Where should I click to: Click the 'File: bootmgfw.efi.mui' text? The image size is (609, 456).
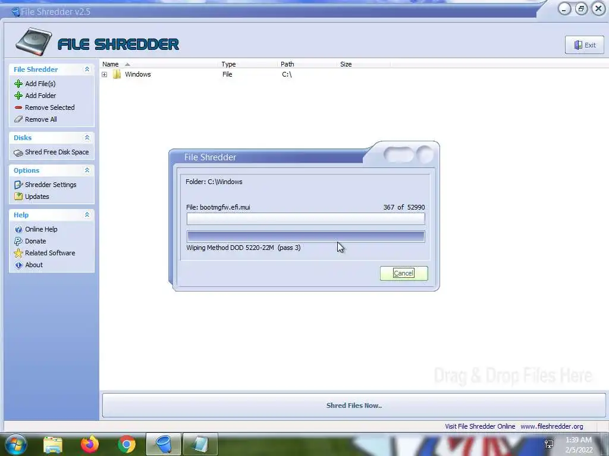(x=218, y=207)
